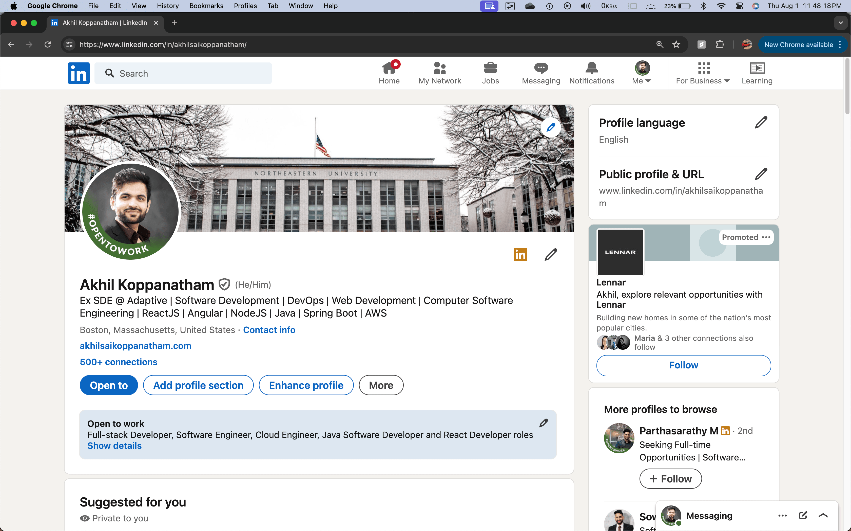Edit the profile intro pencil icon

tap(551, 255)
